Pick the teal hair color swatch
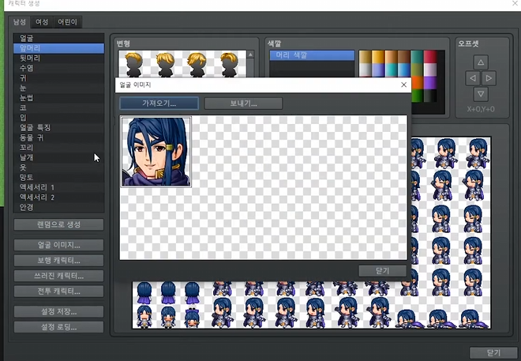521x361 pixels. [417, 57]
